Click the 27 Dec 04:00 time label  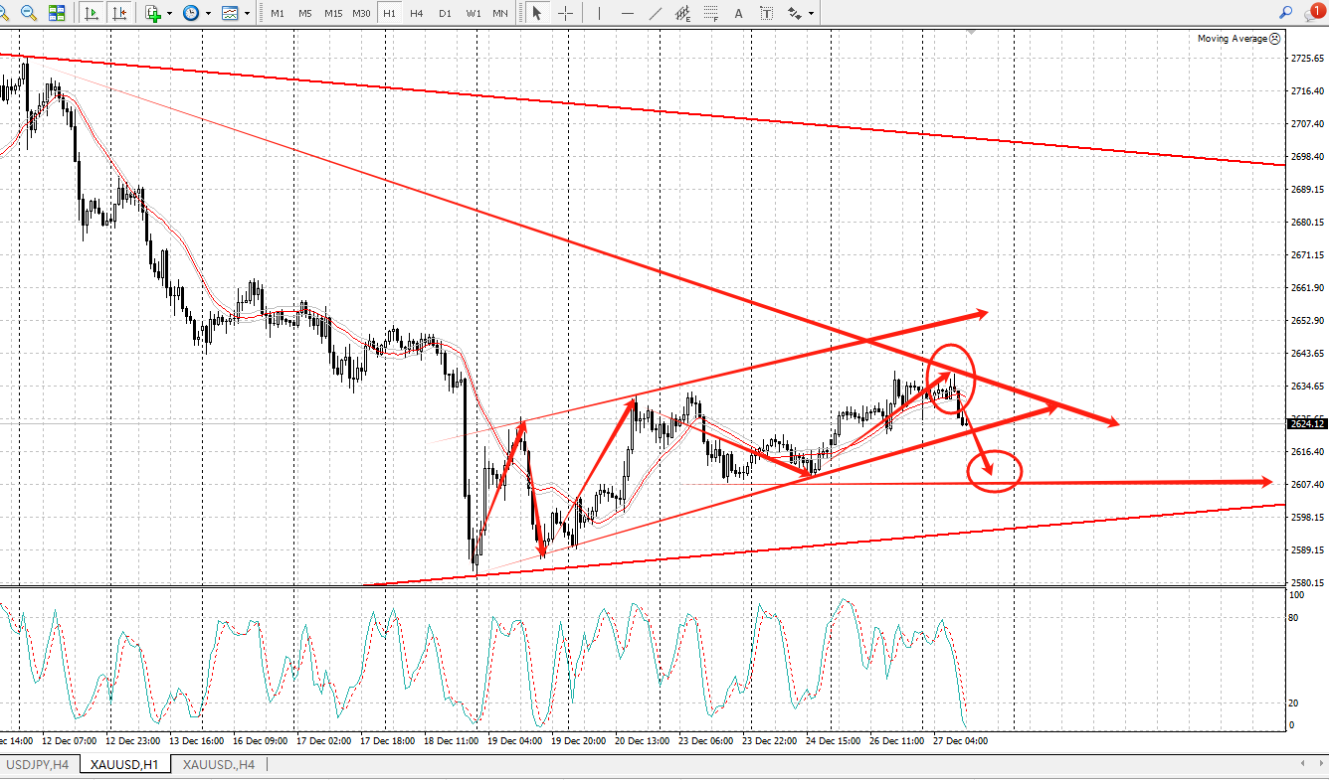coord(960,741)
